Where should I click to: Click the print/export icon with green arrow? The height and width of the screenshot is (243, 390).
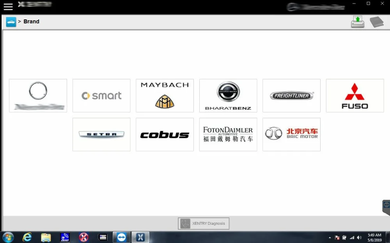click(x=358, y=22)
